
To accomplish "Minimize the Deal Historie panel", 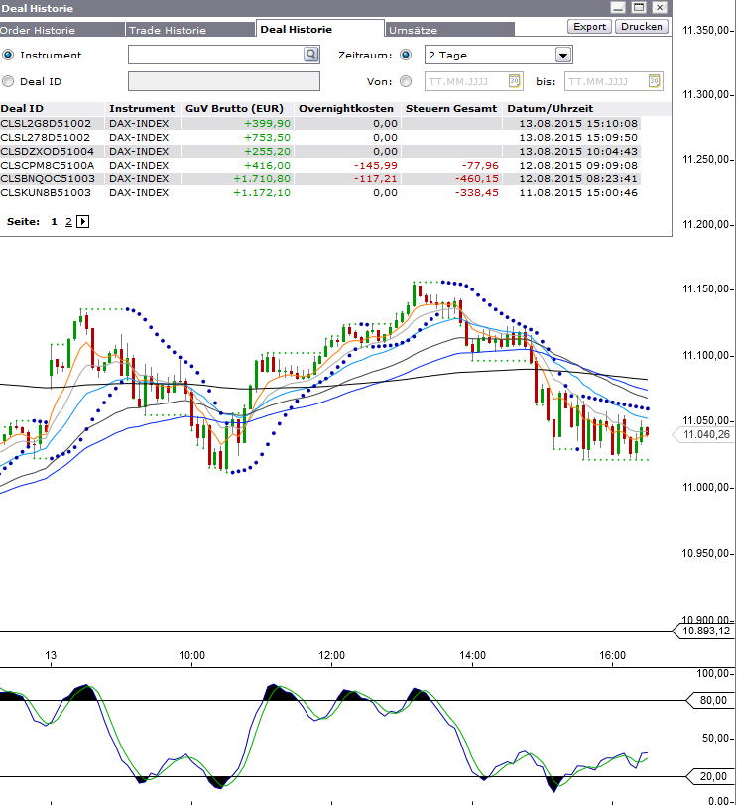I will pos(619,7).
